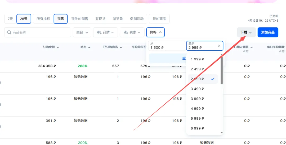This screenshot has height=145, width=286.
Task: Click the 588 ₽ order amount cell
Action: pyautogui.click(x=51, y=143)
